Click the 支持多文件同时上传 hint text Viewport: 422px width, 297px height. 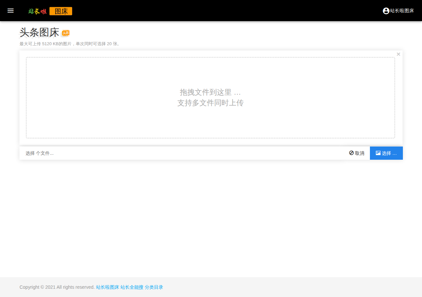210,103
